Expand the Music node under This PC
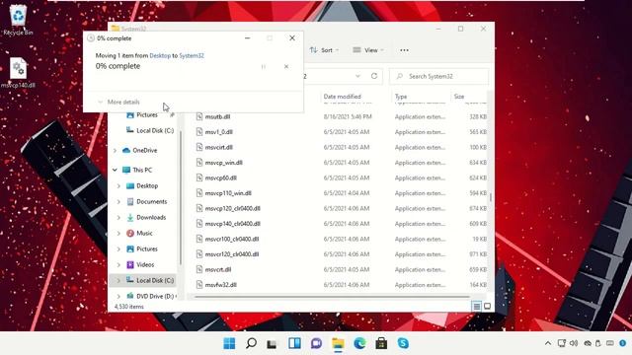The width and height of the screenshot is (632, 355). click(118, 233)
